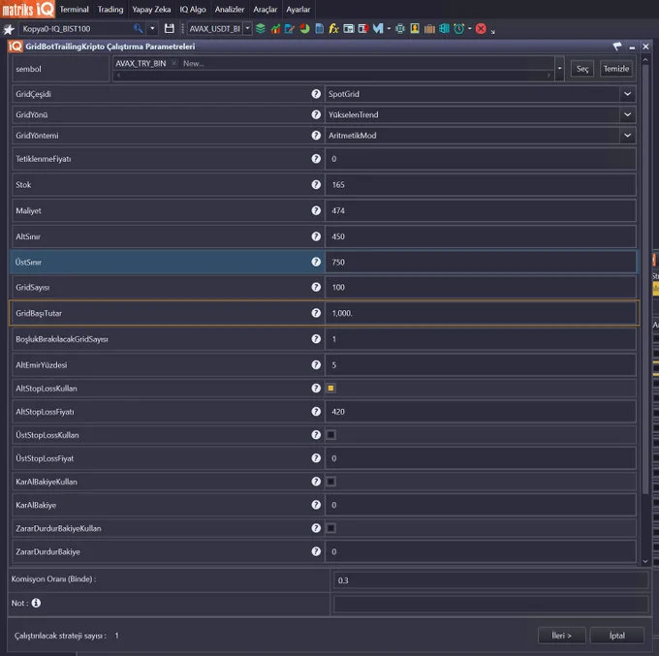659x656 pixels.
Task: Pin the parameters dialog with the pin icon
Action: coord(617,47)
